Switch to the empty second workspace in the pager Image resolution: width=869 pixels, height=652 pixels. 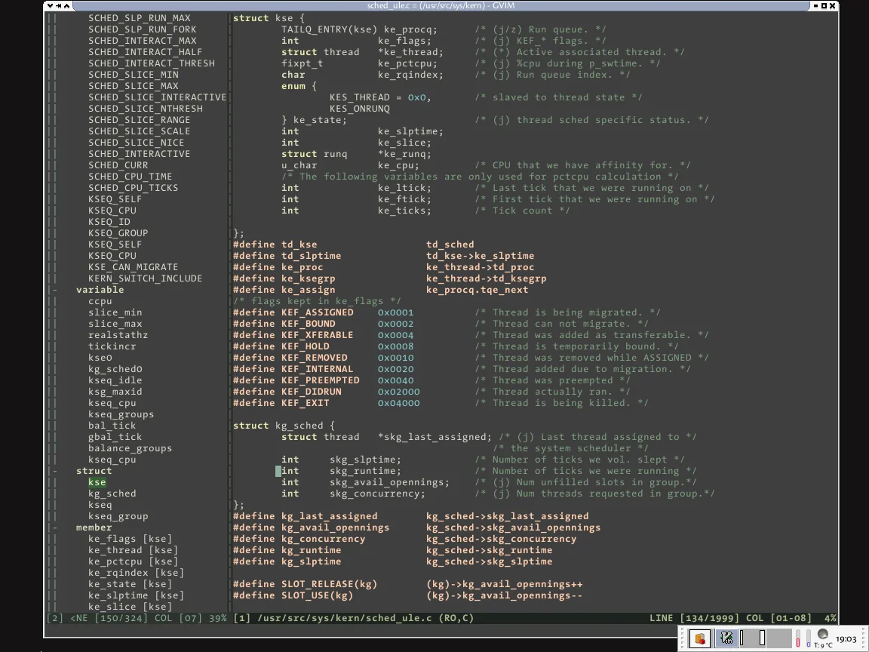point(779,638)
